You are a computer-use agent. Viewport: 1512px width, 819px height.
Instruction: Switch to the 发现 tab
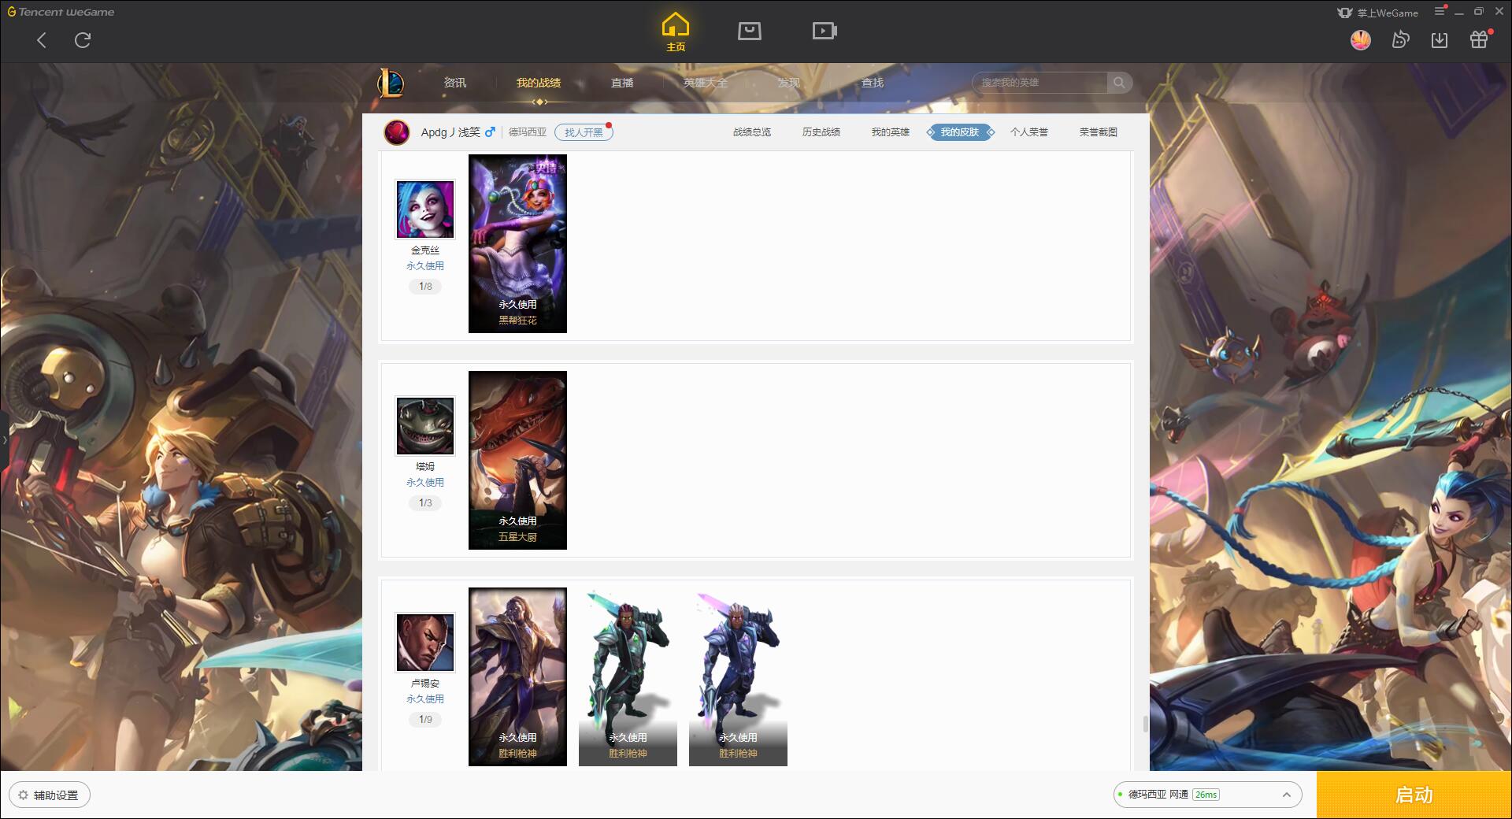tap(788, 83)
